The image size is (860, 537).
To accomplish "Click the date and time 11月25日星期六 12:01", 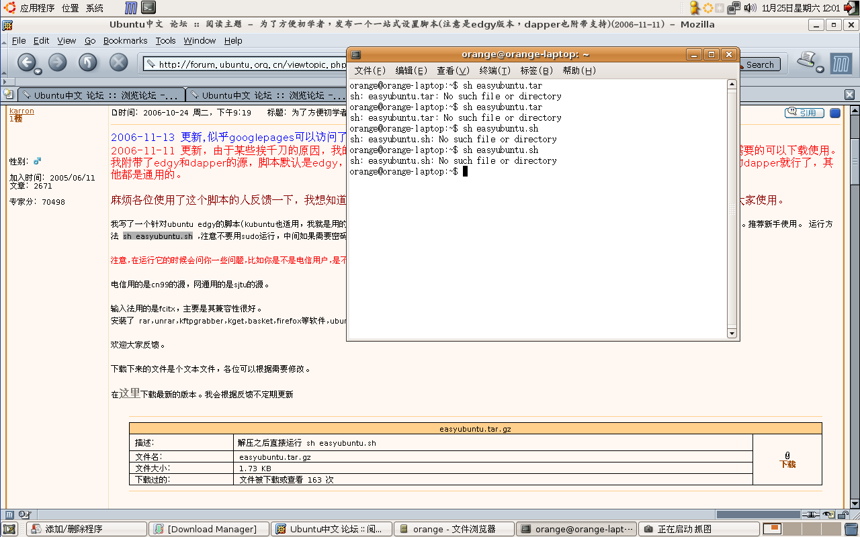I will (x=801, y=8).
